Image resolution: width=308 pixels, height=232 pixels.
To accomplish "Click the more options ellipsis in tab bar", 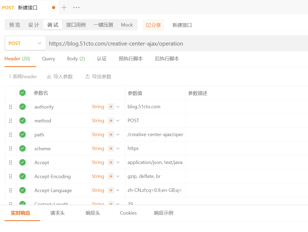I will [76, 8].
